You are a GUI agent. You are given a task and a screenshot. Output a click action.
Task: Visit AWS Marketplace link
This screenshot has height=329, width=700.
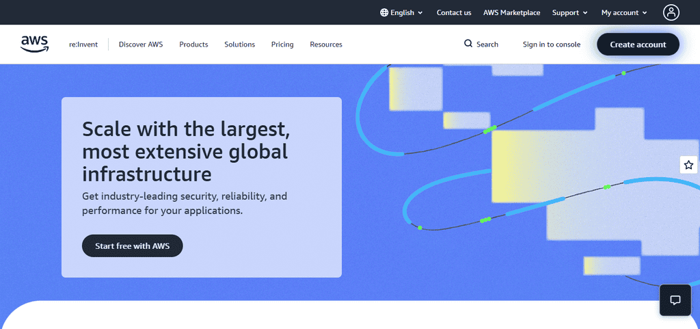pos(511,12)
